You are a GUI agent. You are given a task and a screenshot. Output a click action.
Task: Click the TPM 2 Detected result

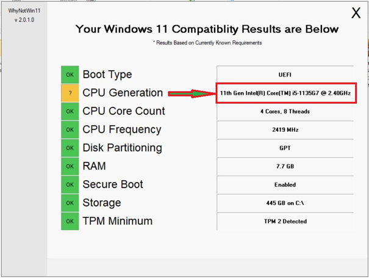coord(285,221)
